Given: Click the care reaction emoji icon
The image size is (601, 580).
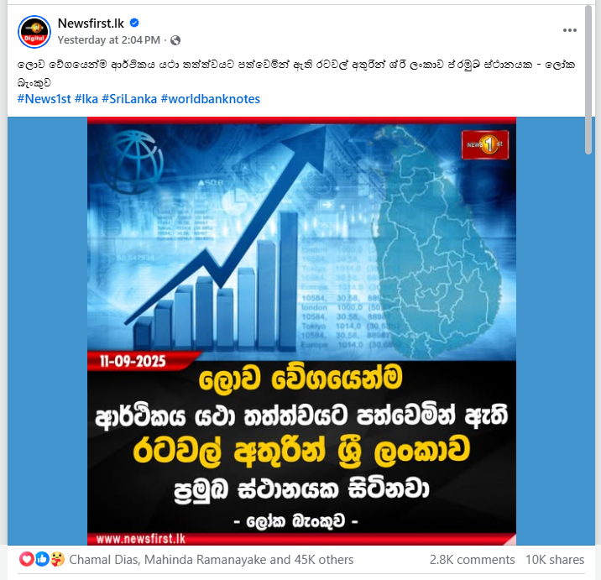Looking at the screenshot, I should (x=57, y=559).
